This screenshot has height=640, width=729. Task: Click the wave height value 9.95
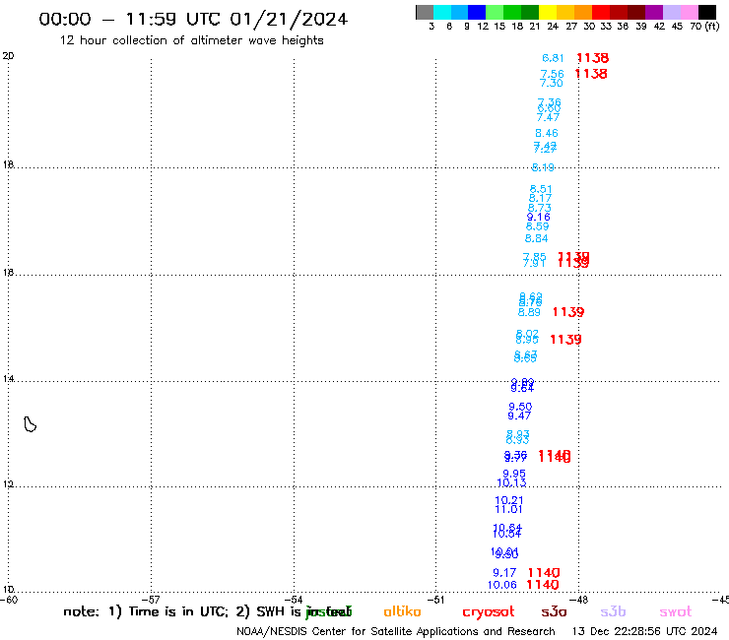514,474
